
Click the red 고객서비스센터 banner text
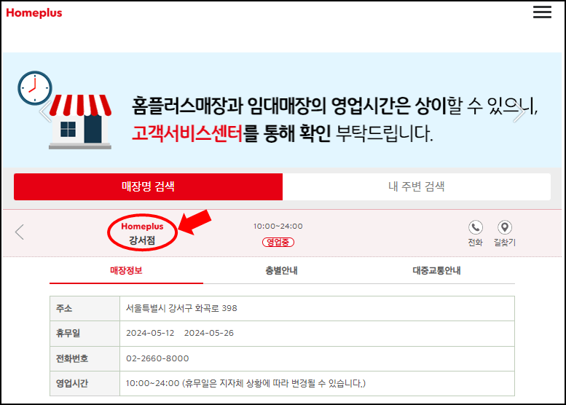click(187, 133)
